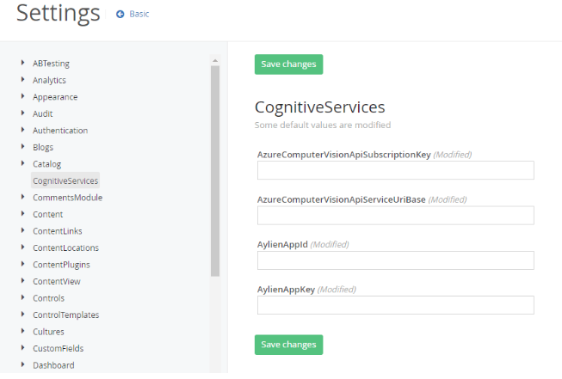562x379 pixels.
Task: Expand the Controls tree node arrow
Action: click(x=23, y=297)
